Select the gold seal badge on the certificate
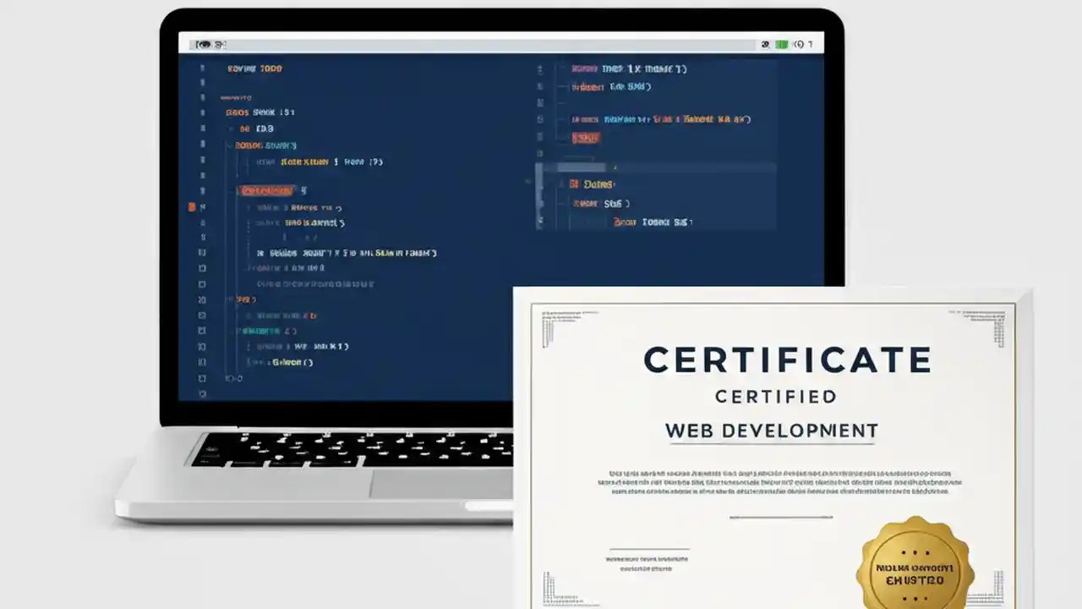The width and height of the screenshot is (1082, 609). pyautogui.click(x=915, y=565)
